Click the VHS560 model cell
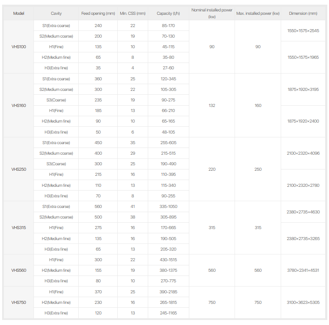The image size is (329, 325). click(x=19, y=270)
